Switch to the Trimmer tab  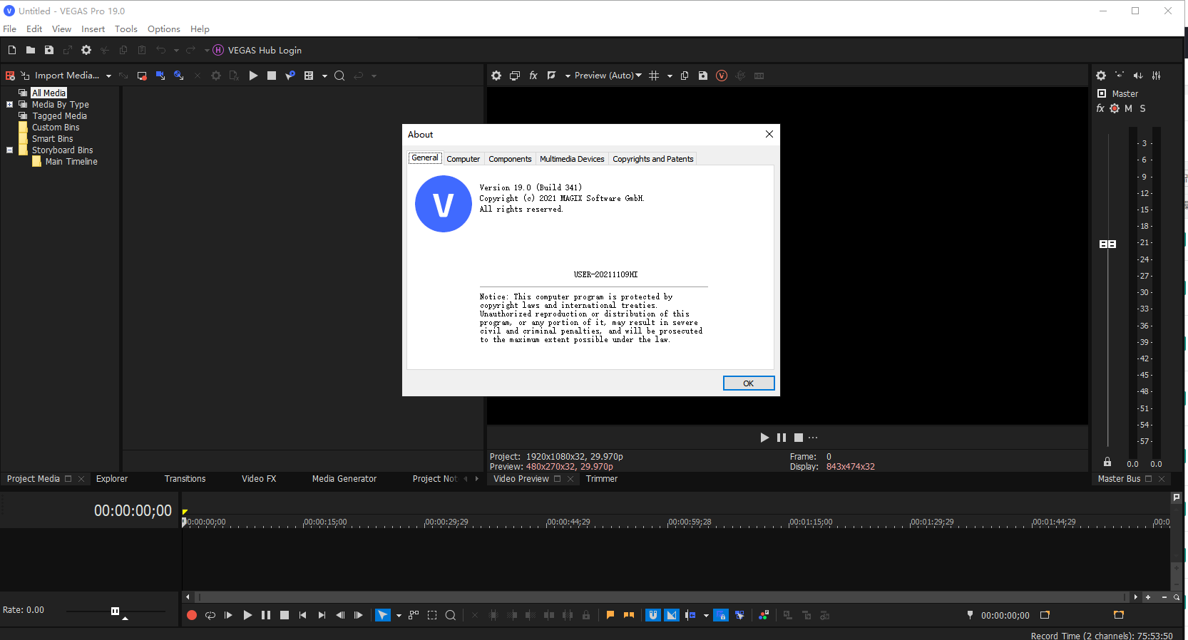[602, 479]
